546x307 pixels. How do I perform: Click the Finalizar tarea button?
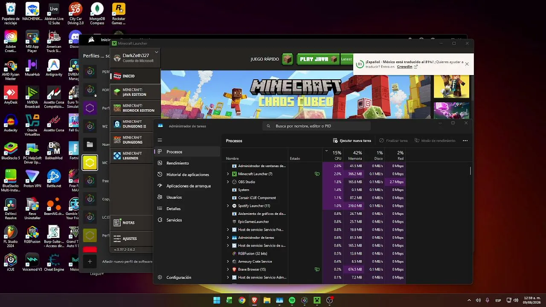393,141
